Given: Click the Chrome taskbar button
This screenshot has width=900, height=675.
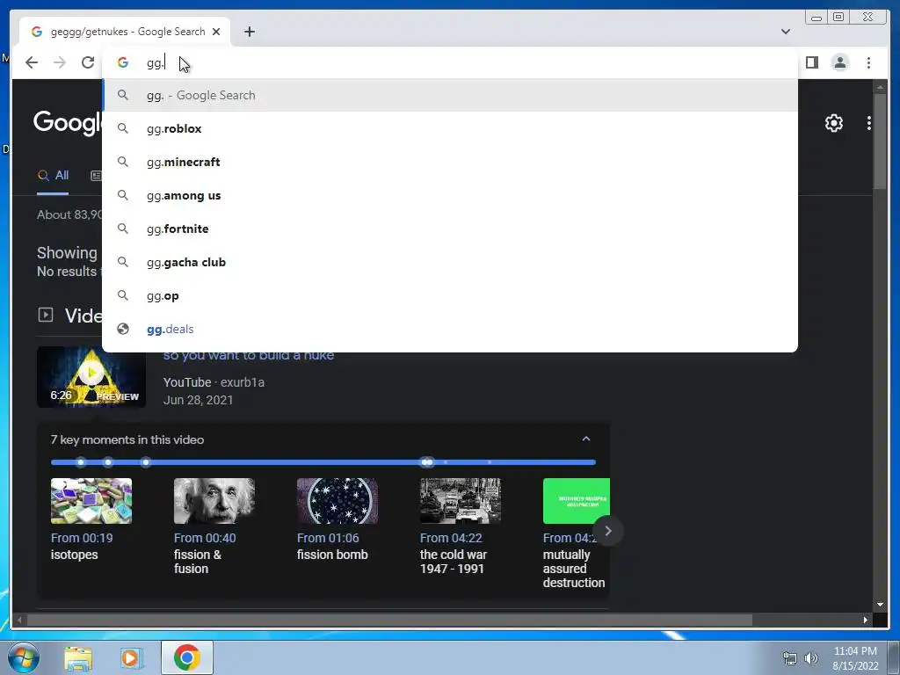Looking at the screenshot, I should point(186,657).
